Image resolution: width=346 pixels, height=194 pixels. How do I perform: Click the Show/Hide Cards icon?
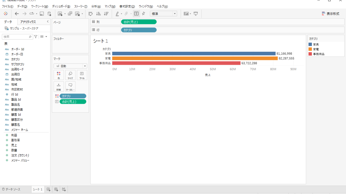click(186, 13)
